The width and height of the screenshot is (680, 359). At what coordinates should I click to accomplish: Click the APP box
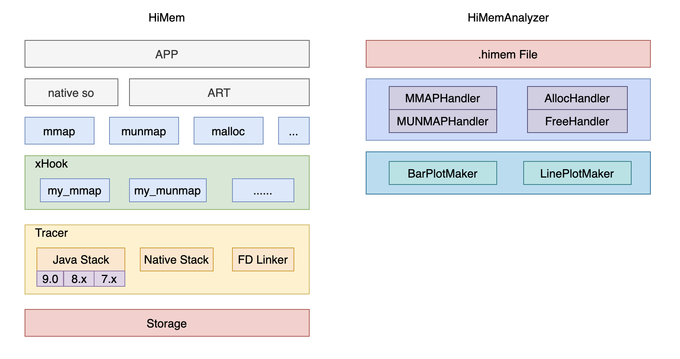(x=166, y=54)
